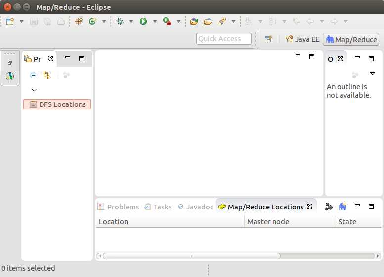Select the DFS Locations tree item
This screenshot has height=277, width=384.
click(57, 104)
